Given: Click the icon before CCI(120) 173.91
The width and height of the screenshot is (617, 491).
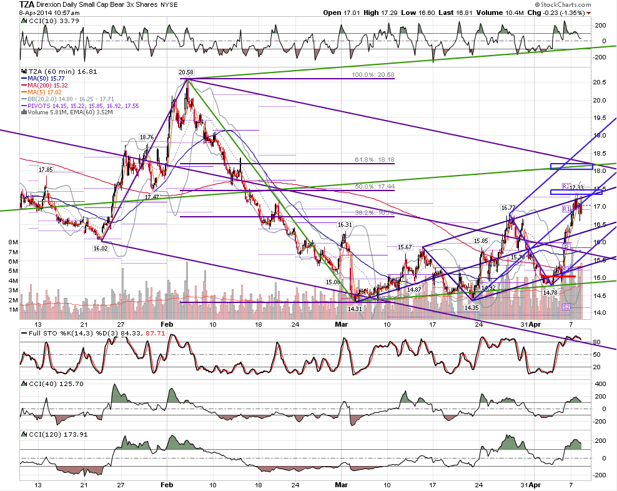Looking at the screenshot, I should click(x=24, y=435).
